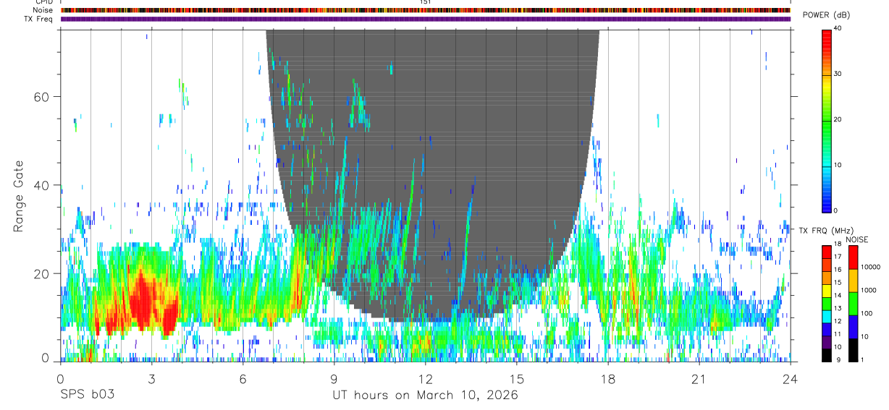Click the 3 hour tick label
The height and width of the screenshot is (410, 889).
pos(151,378)
